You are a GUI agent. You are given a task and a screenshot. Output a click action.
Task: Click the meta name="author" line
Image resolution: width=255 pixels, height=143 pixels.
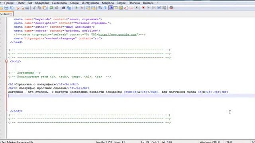[54, 27]
